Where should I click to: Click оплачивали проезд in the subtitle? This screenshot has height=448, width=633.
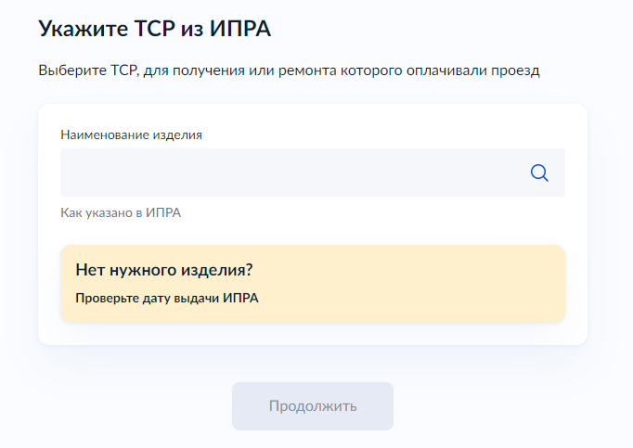(x=473, y=70)
